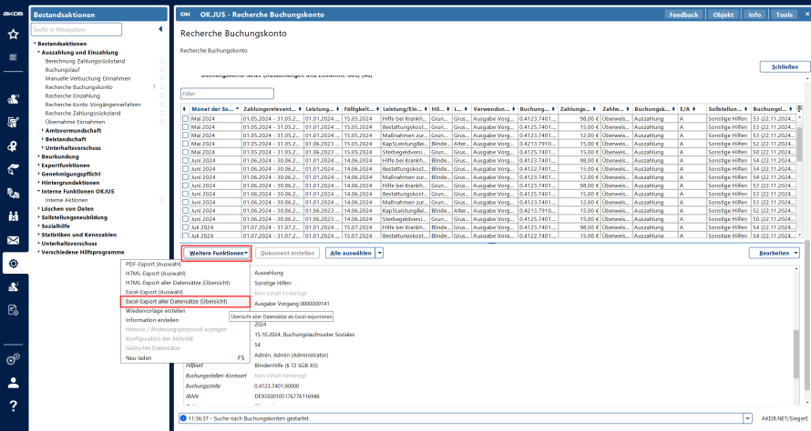Check the Mai 2024 Hilfe bei Krankh row
This screenshot has width=811, height=431.
[x=185, y=119]
